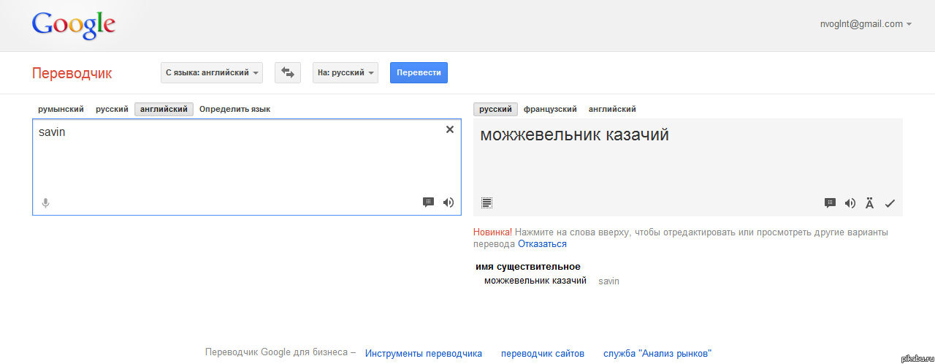This screenshot has width=935, height=364.
Task: Click the red Переводчик title
Action: pos(72,73)
